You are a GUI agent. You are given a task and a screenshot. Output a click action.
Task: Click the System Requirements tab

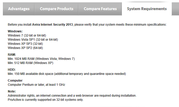(147, 9)
